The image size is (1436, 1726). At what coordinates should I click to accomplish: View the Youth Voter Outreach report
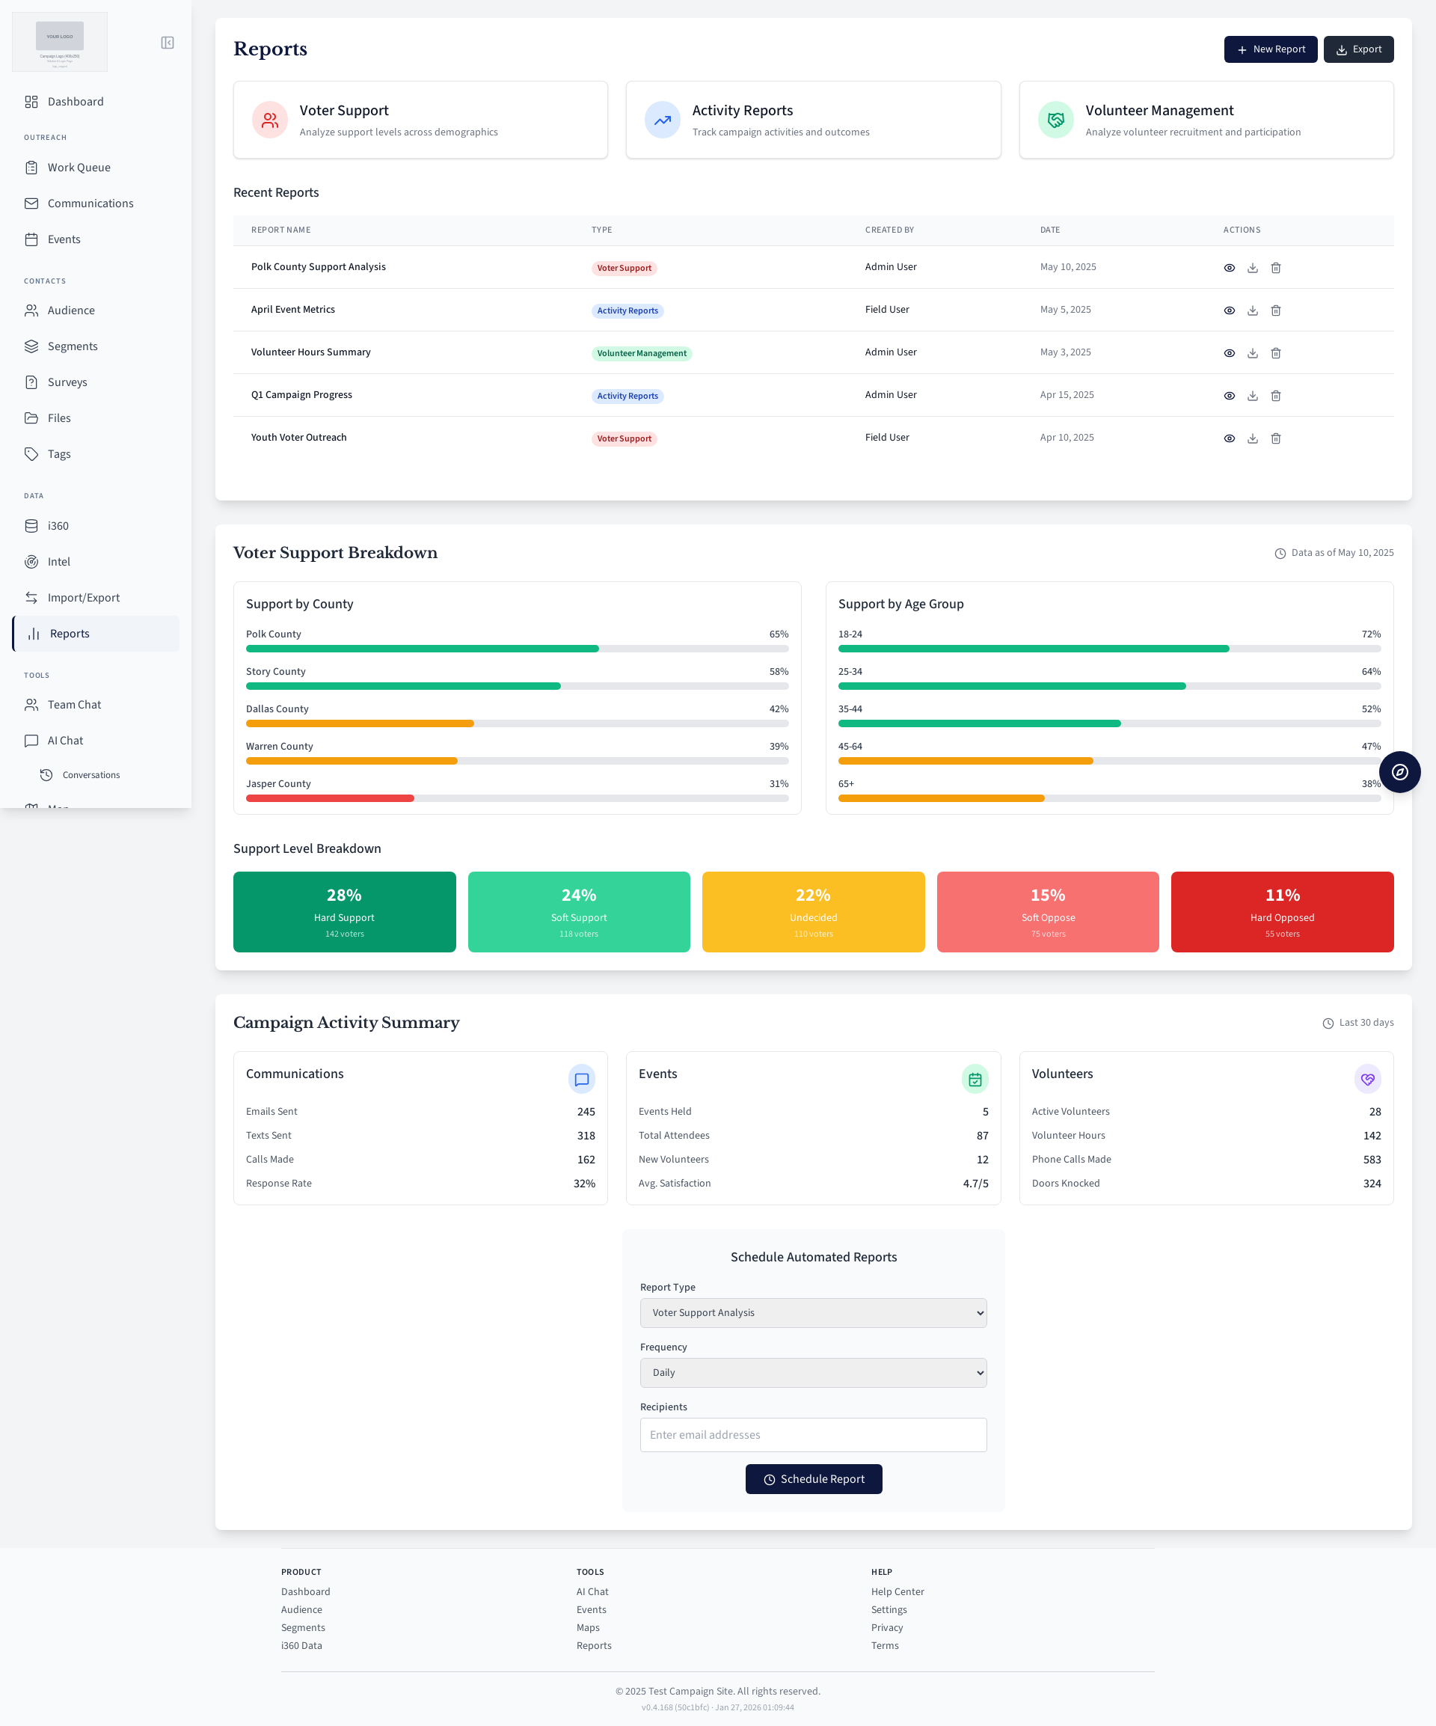(x=1229, y=439)
